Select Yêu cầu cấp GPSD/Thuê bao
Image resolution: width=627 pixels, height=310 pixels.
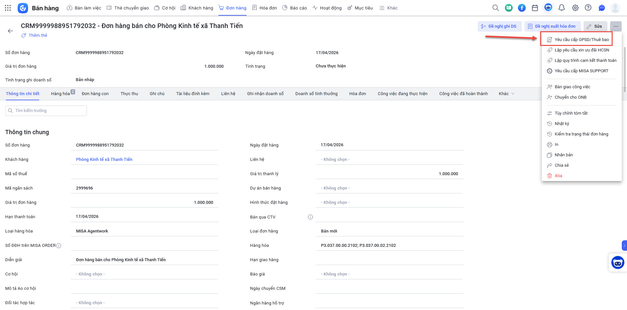(x=581, y=40)
